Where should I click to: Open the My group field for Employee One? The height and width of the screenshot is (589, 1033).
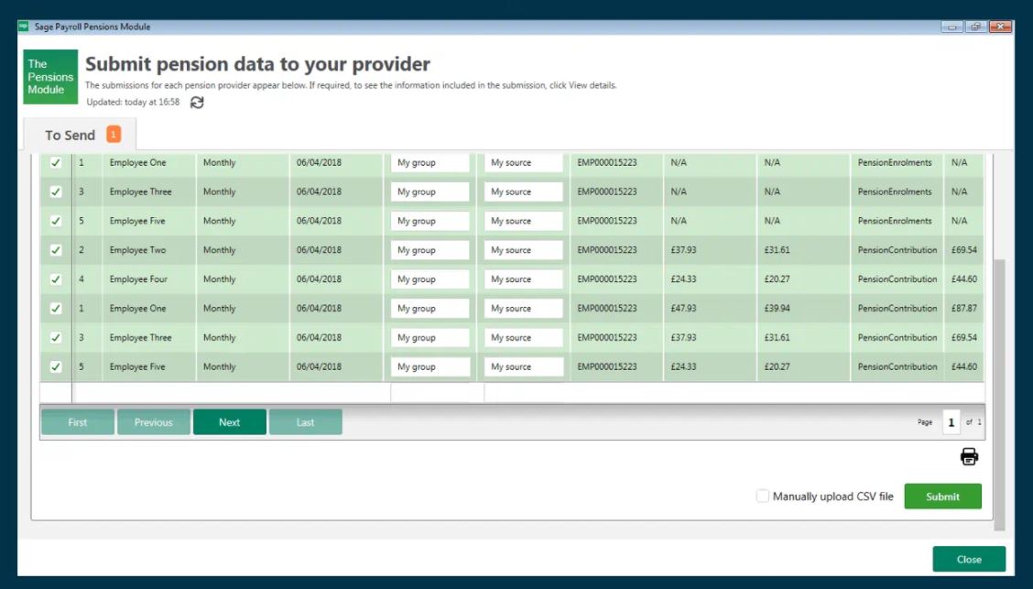click(429, 162)
